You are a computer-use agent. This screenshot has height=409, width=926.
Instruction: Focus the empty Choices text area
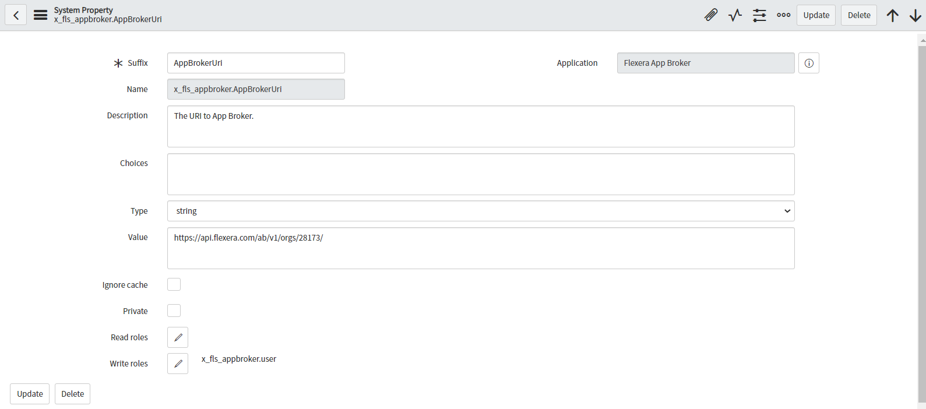(481, 174)
